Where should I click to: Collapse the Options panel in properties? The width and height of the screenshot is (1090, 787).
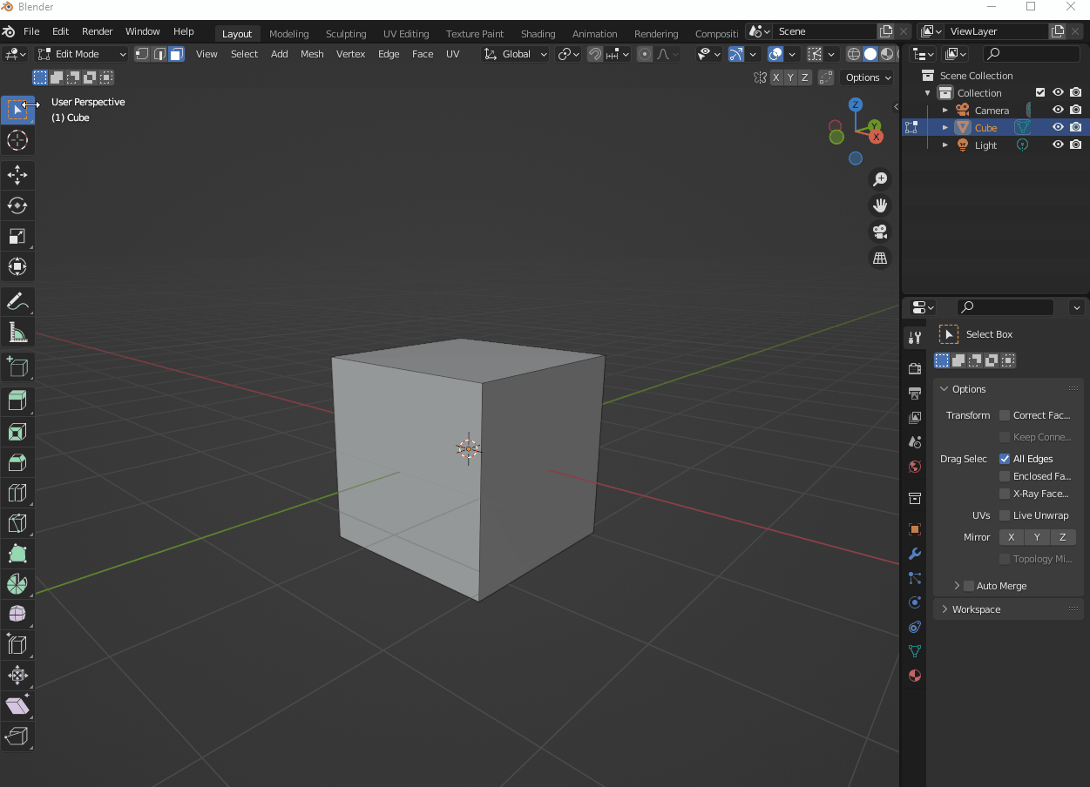pos(944,389)
